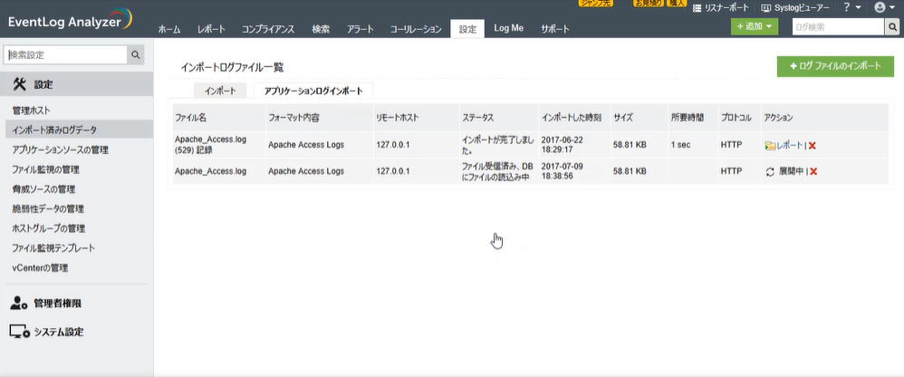The image size is (904, 377).
Task: Open the サポート tab
Action: point(554,29)
